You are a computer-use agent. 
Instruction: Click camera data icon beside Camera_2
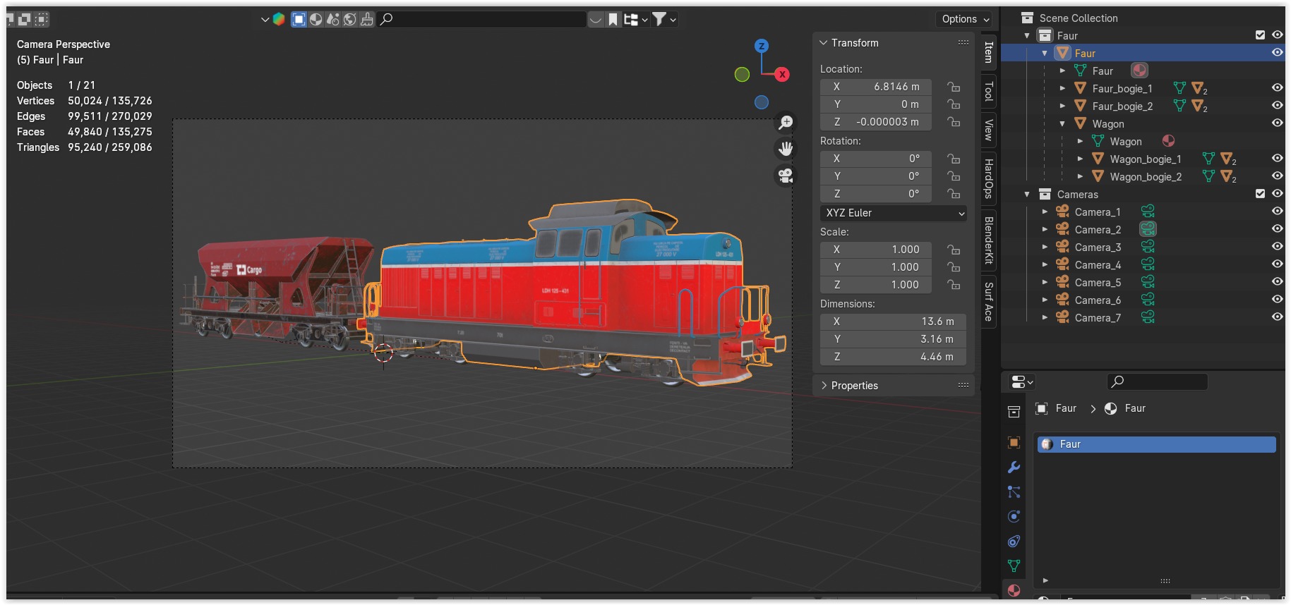click(x=1148, y=229)
